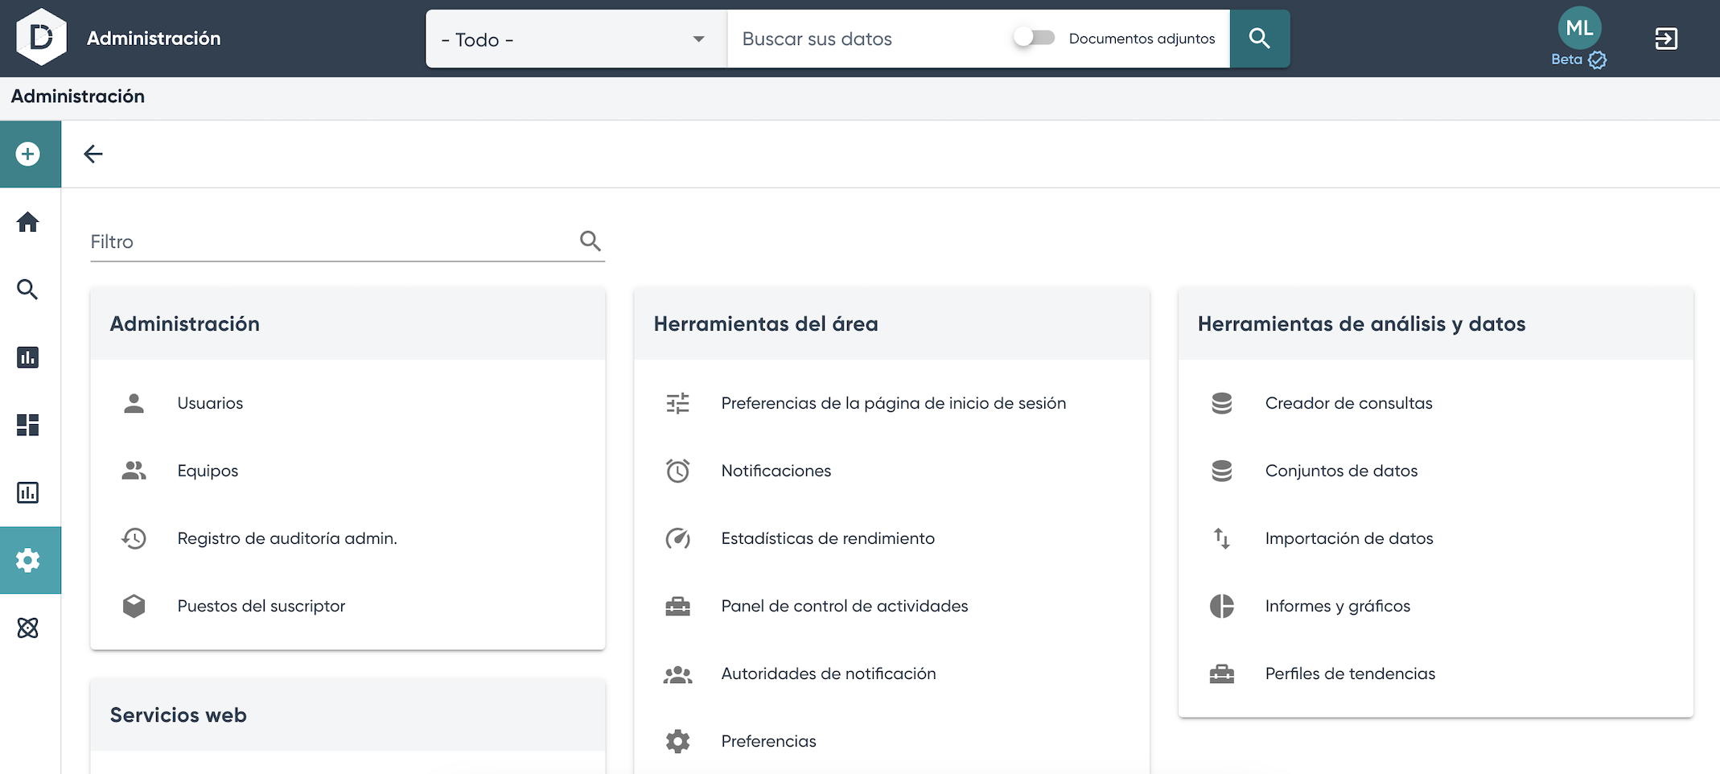The image size is (1720, 774).
Task: Open the atom-shaped icon in sidebar
Action: coord(28,628)
